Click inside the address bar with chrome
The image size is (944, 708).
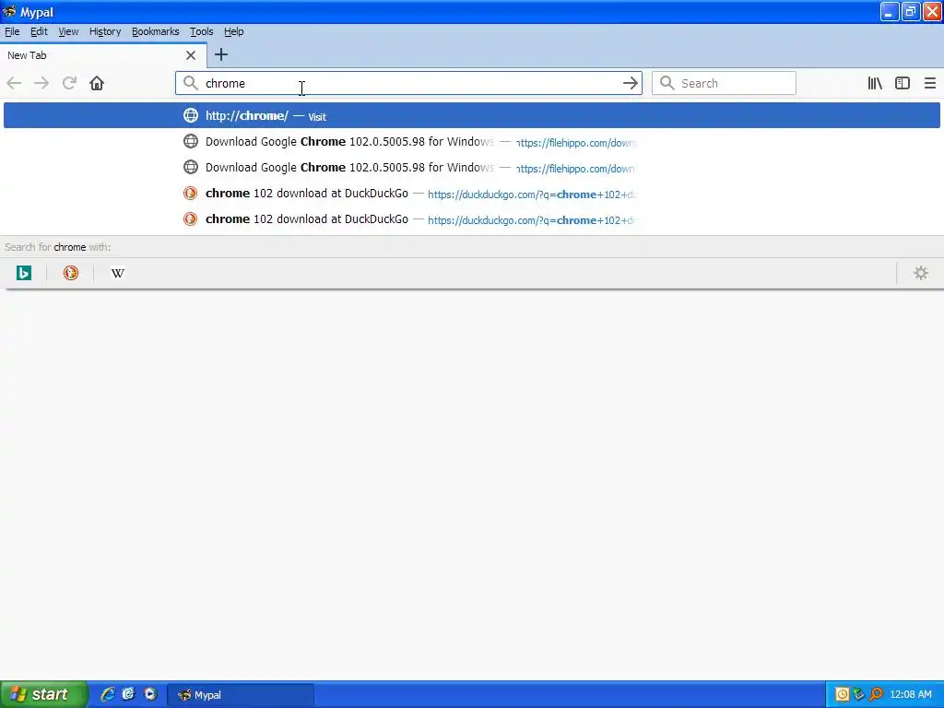[x=409, y=83]
